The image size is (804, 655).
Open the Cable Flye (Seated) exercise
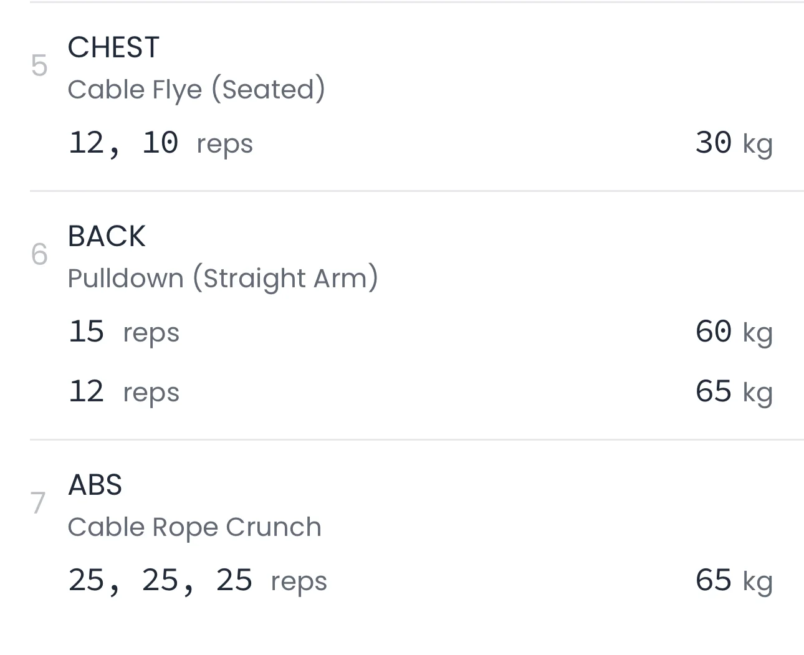(x=196, y=89)
